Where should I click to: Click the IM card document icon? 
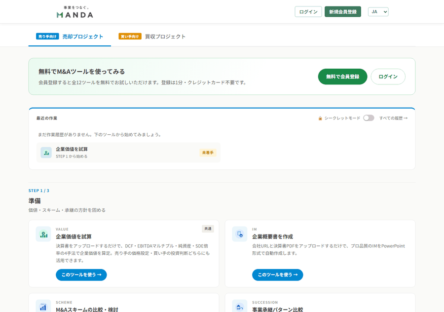coord(240,234)
